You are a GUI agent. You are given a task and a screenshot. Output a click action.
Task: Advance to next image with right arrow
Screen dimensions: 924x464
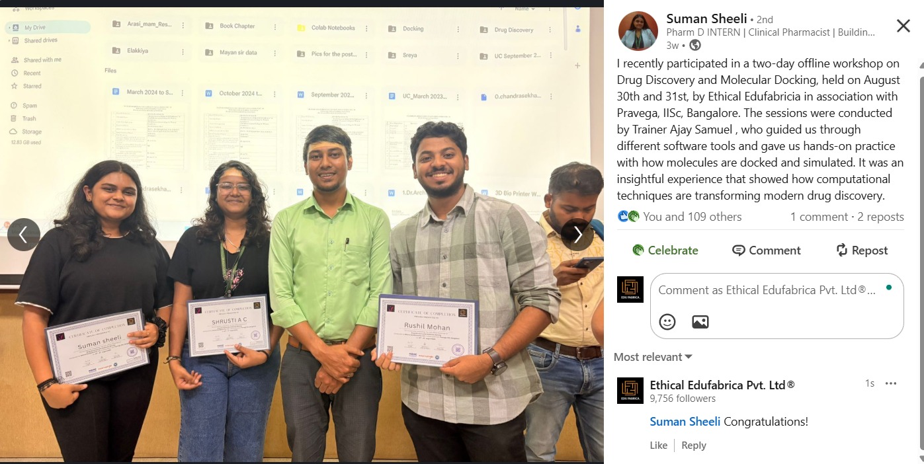pyautogui.click(x=577, y=234)
